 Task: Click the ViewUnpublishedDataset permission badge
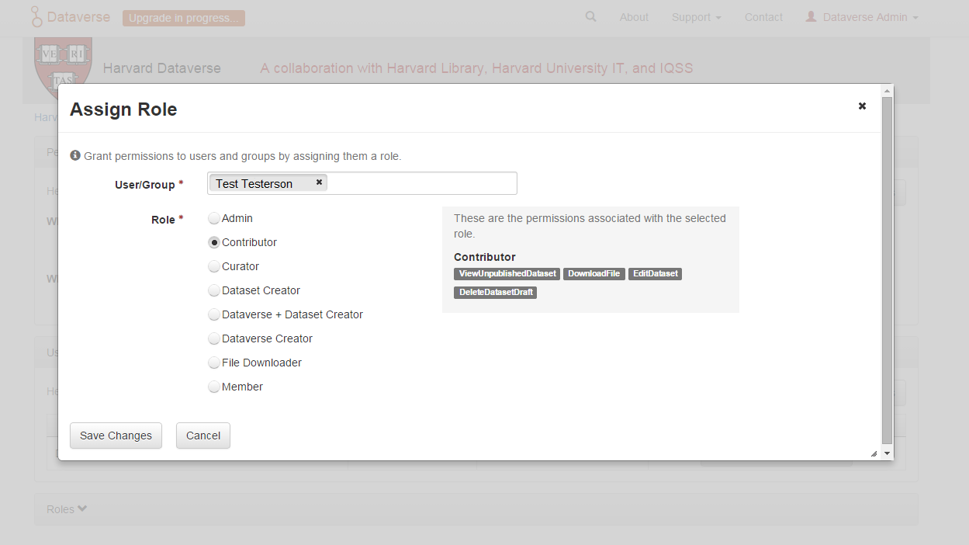tap(506, 273)
